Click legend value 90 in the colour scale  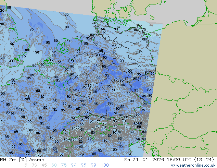pyautogui.click(x=74, y=165)
